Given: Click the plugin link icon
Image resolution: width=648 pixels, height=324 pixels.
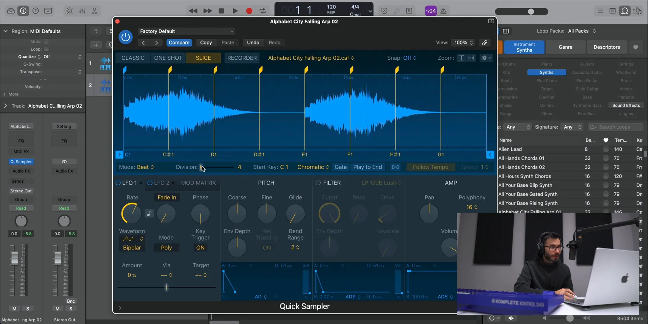Looking at the screenshot, I should tap(485, 43).
